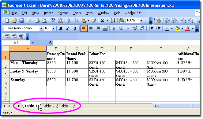The height and width of the screenshot is (119, 203).
Task: Click the red Font Color button
Action: 188,28
